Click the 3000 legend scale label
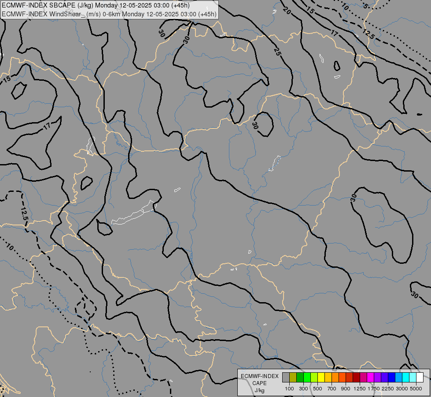 [402, 389]
